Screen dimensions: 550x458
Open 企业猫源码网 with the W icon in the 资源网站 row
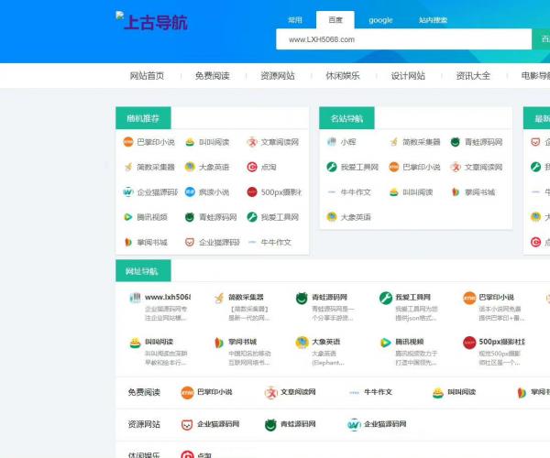point(377,424)
